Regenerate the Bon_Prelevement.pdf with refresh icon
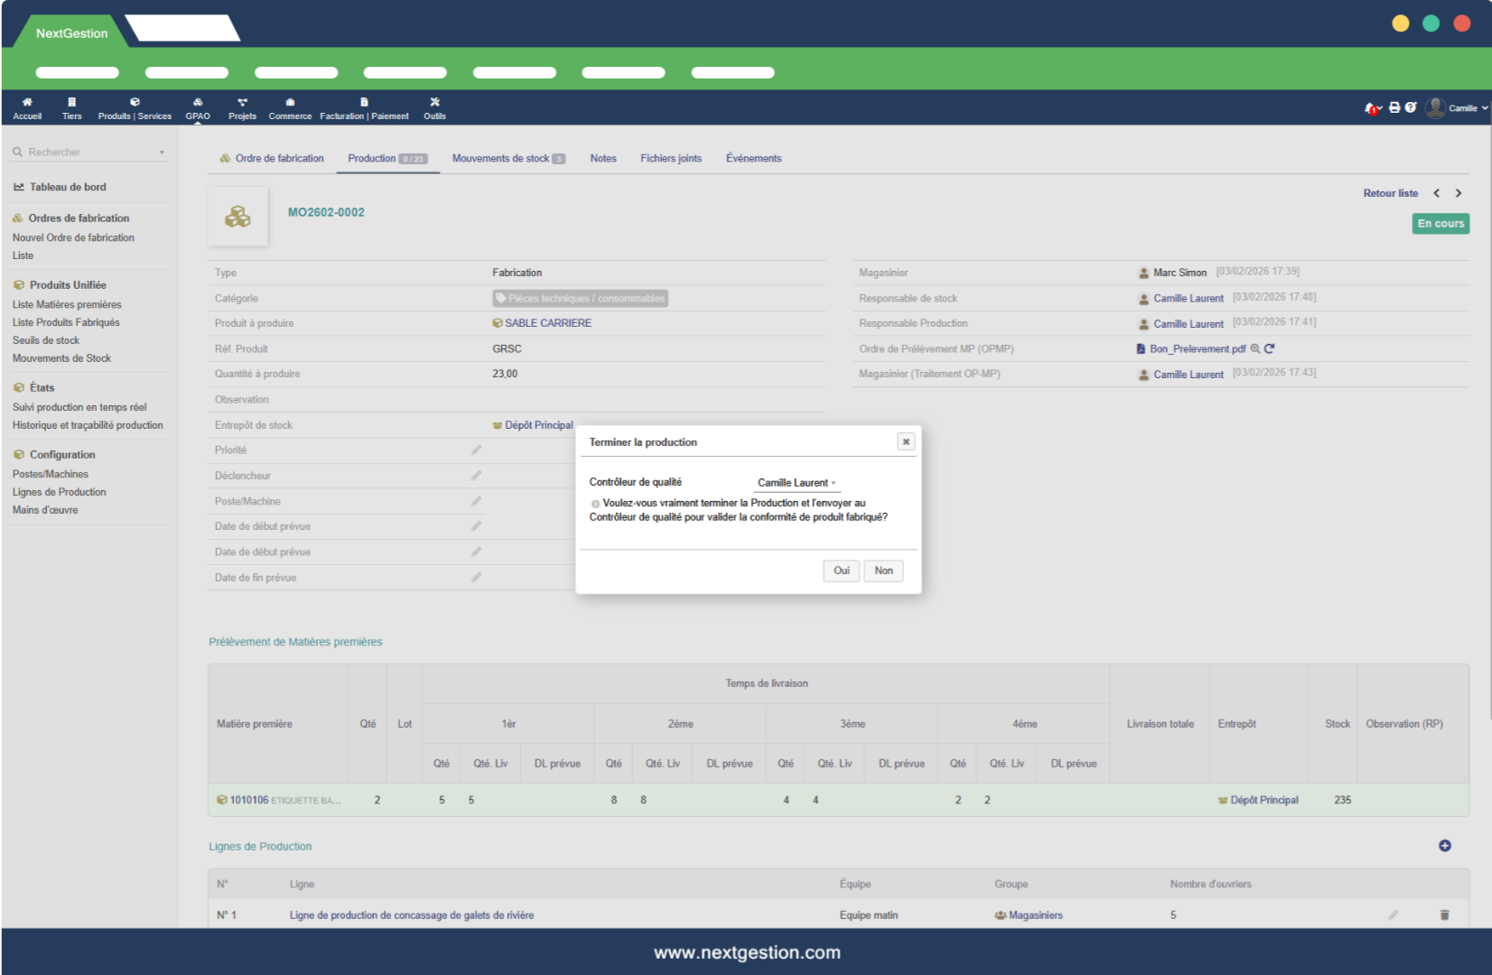Viewport: 1492px width, 975px height. tap(1269, 348)
